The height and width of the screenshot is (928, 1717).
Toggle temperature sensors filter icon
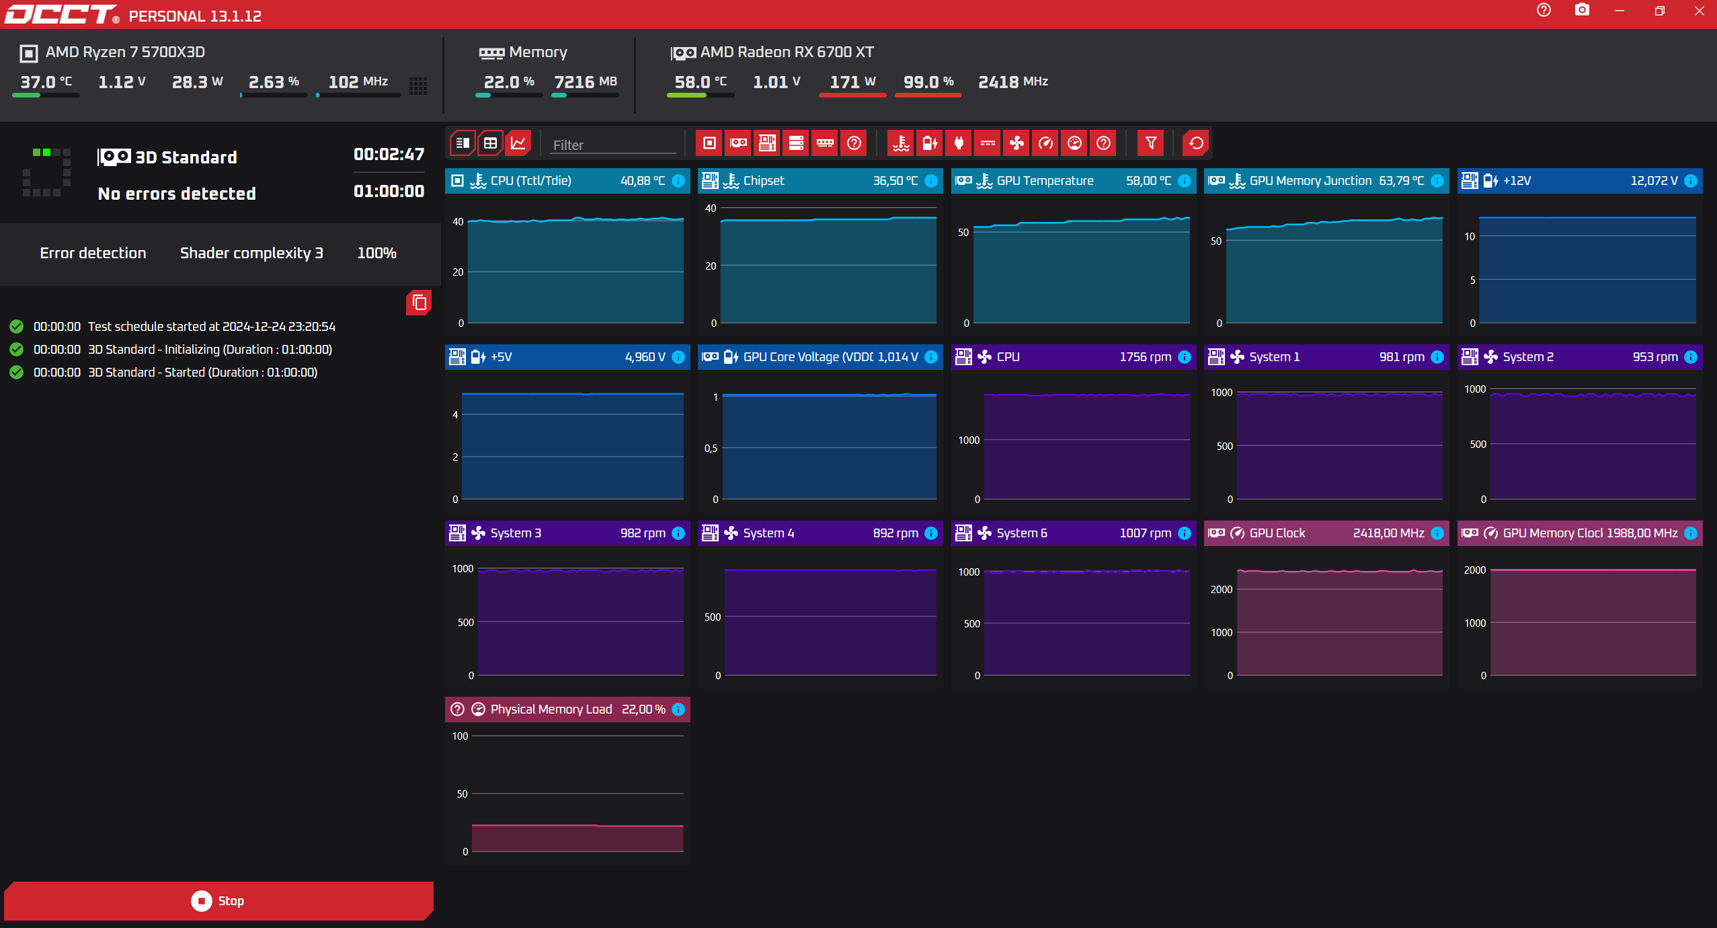[x=901, y=143]
